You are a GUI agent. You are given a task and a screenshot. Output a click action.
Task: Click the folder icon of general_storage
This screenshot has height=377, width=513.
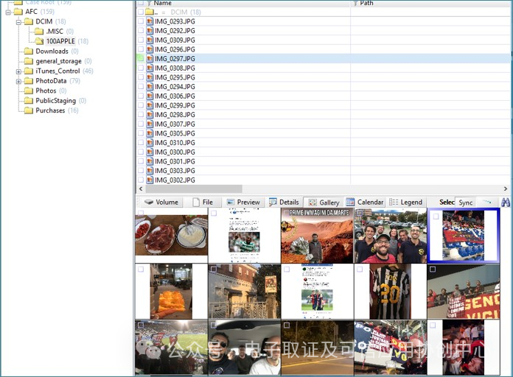point(29,61)
